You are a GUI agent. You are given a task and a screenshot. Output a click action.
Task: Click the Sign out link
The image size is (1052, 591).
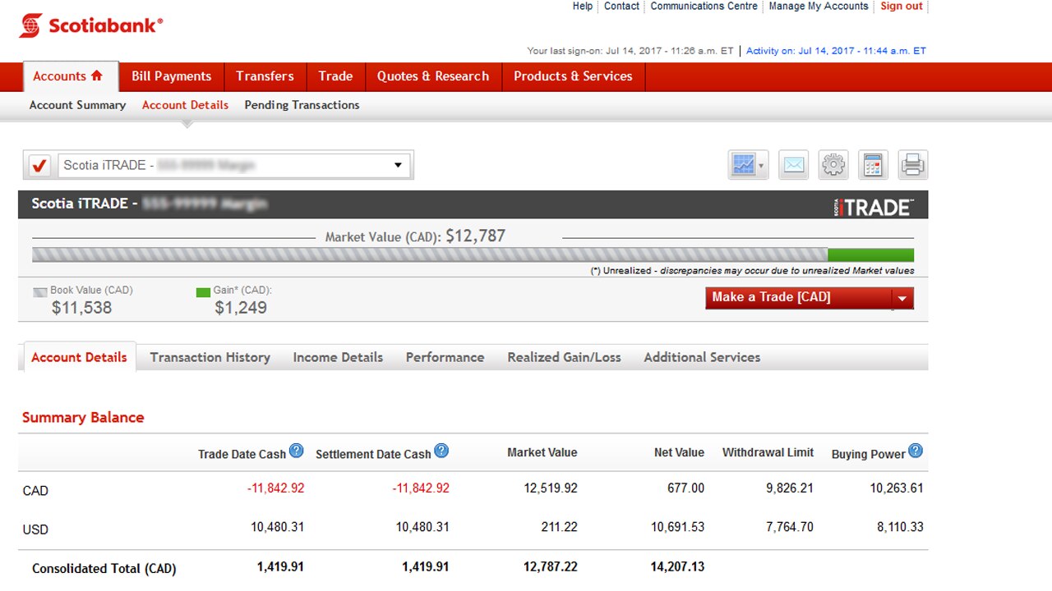[x=902, y=6]
